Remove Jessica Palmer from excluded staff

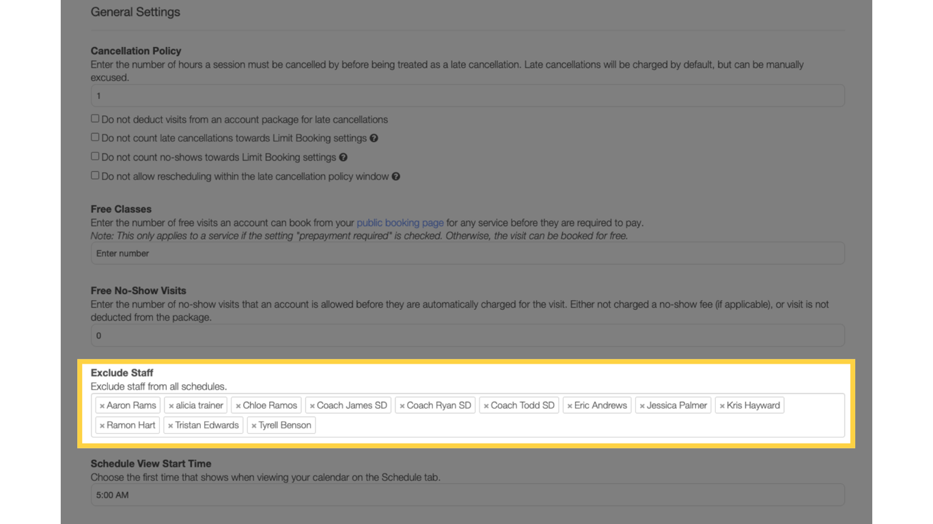point(642,406)
